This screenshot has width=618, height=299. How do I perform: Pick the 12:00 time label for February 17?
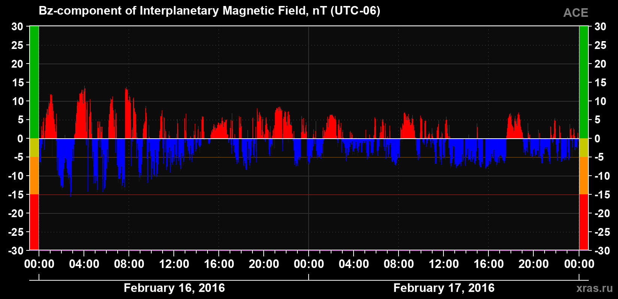[x=444, y=264]
